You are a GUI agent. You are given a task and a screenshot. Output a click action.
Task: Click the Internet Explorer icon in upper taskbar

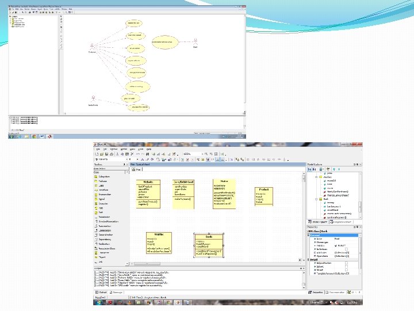point(19,136)
